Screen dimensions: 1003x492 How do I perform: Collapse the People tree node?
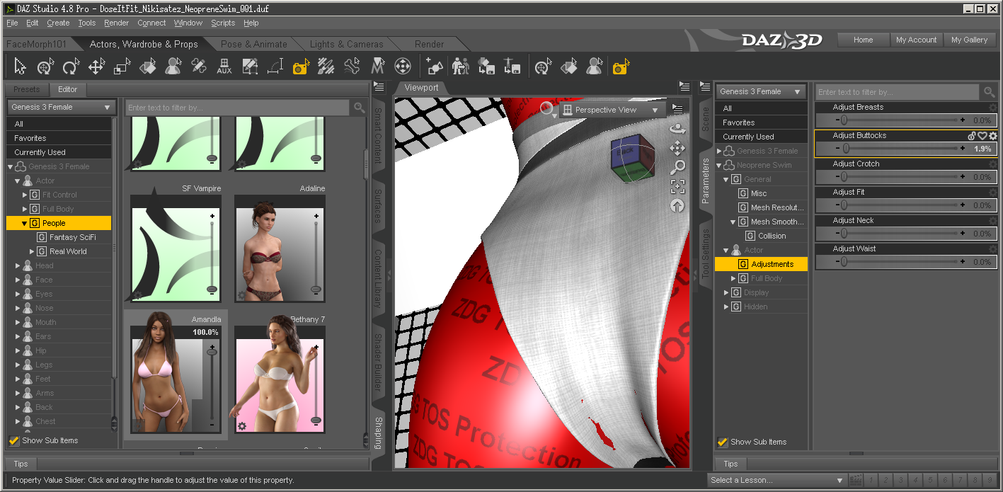pos(25,223)
